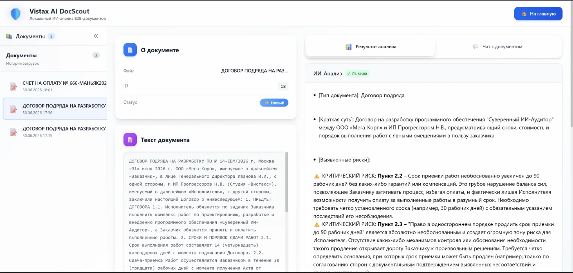Click the Файл field label
Viewport: 573px width, 273px height.
coord(129,71)
